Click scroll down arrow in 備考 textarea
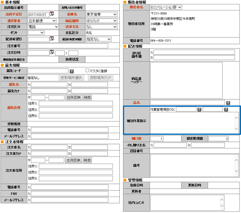This screenshot has width=241, height=213. (x=237, y=171)
